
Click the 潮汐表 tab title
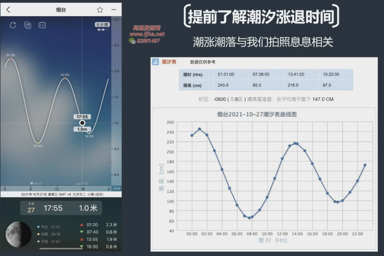[169, 62]
